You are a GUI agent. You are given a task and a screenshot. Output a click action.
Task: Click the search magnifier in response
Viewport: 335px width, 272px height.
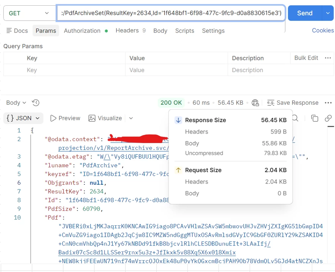pos(295,118)
